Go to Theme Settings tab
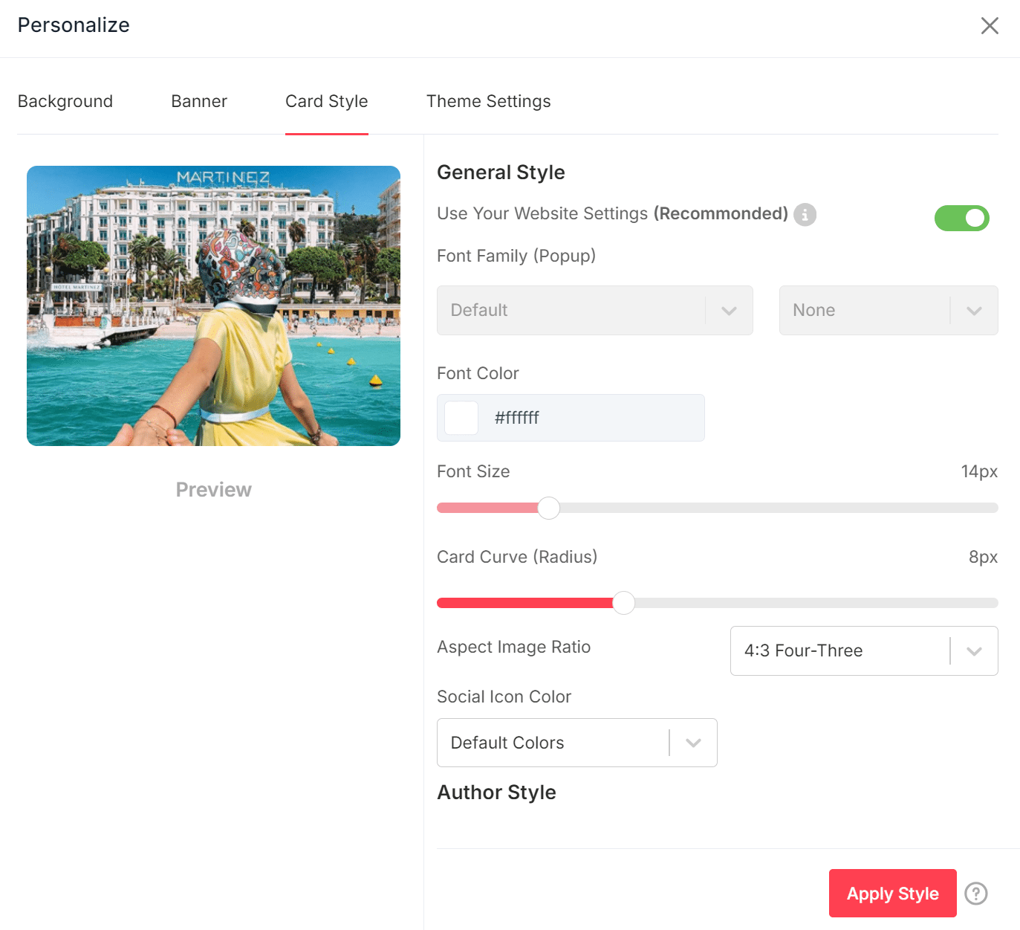 (488, 101)
